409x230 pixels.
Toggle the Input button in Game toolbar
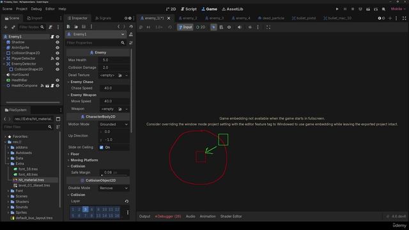click(x=185, y=27)
